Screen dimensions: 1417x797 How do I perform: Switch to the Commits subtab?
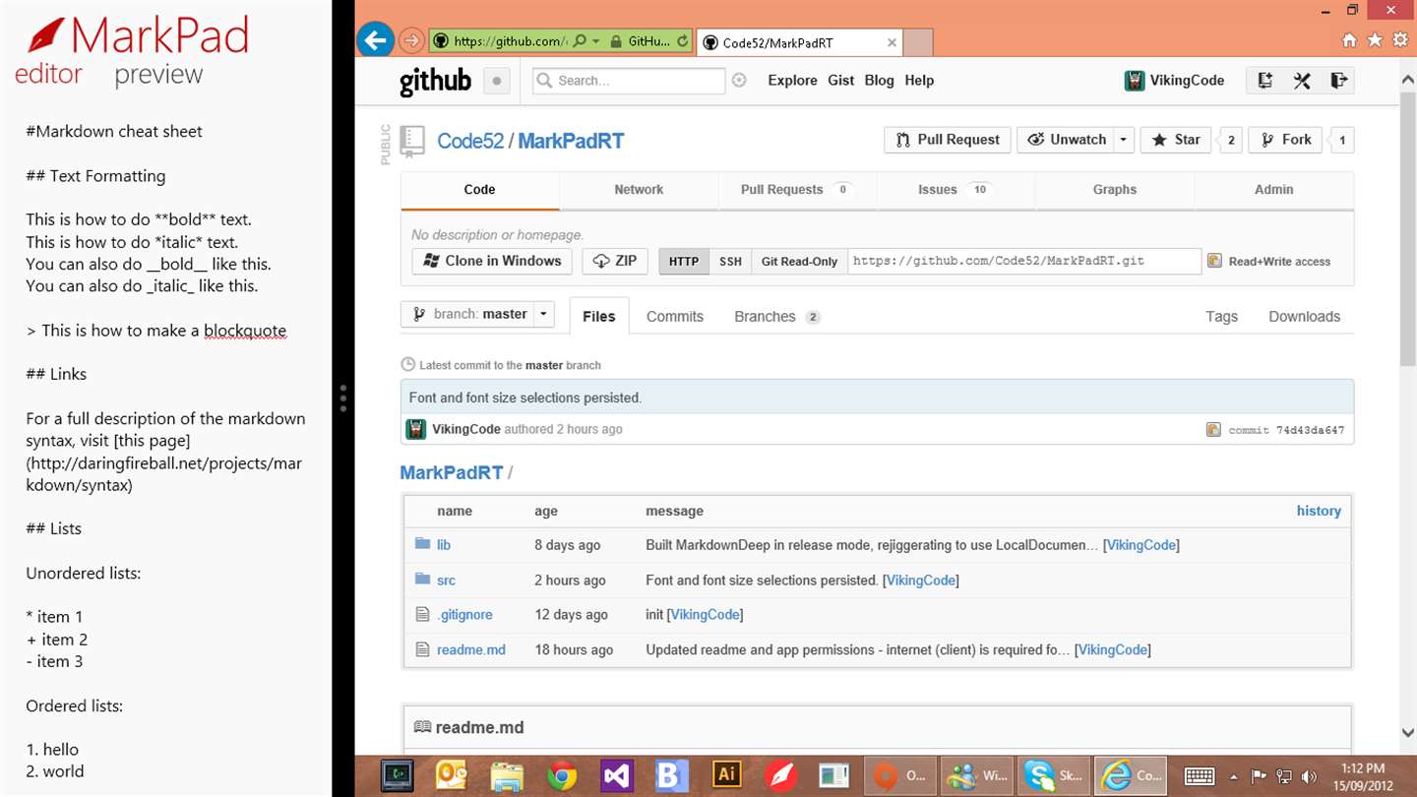pyautogui.click(x=675, y=316)
